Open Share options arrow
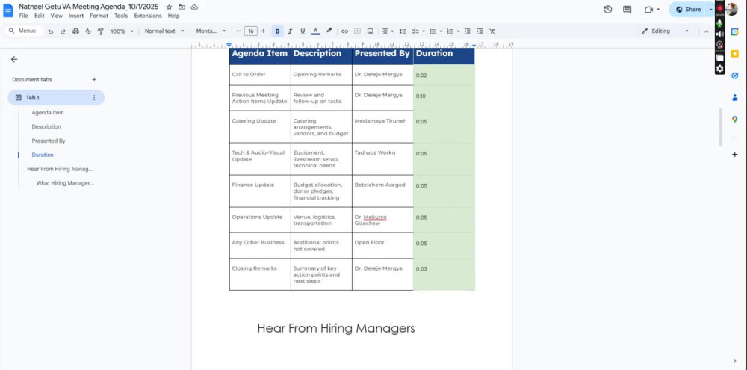 click(710, 10)
